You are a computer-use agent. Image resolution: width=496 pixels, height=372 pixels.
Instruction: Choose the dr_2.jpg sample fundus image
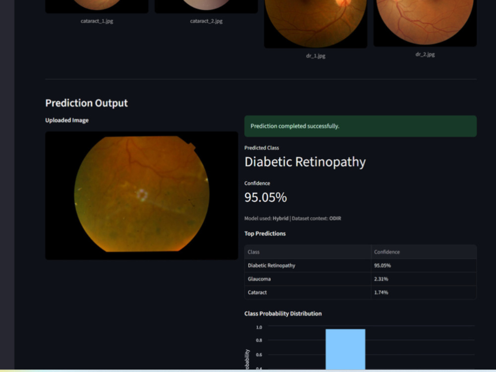pos(425,23)
